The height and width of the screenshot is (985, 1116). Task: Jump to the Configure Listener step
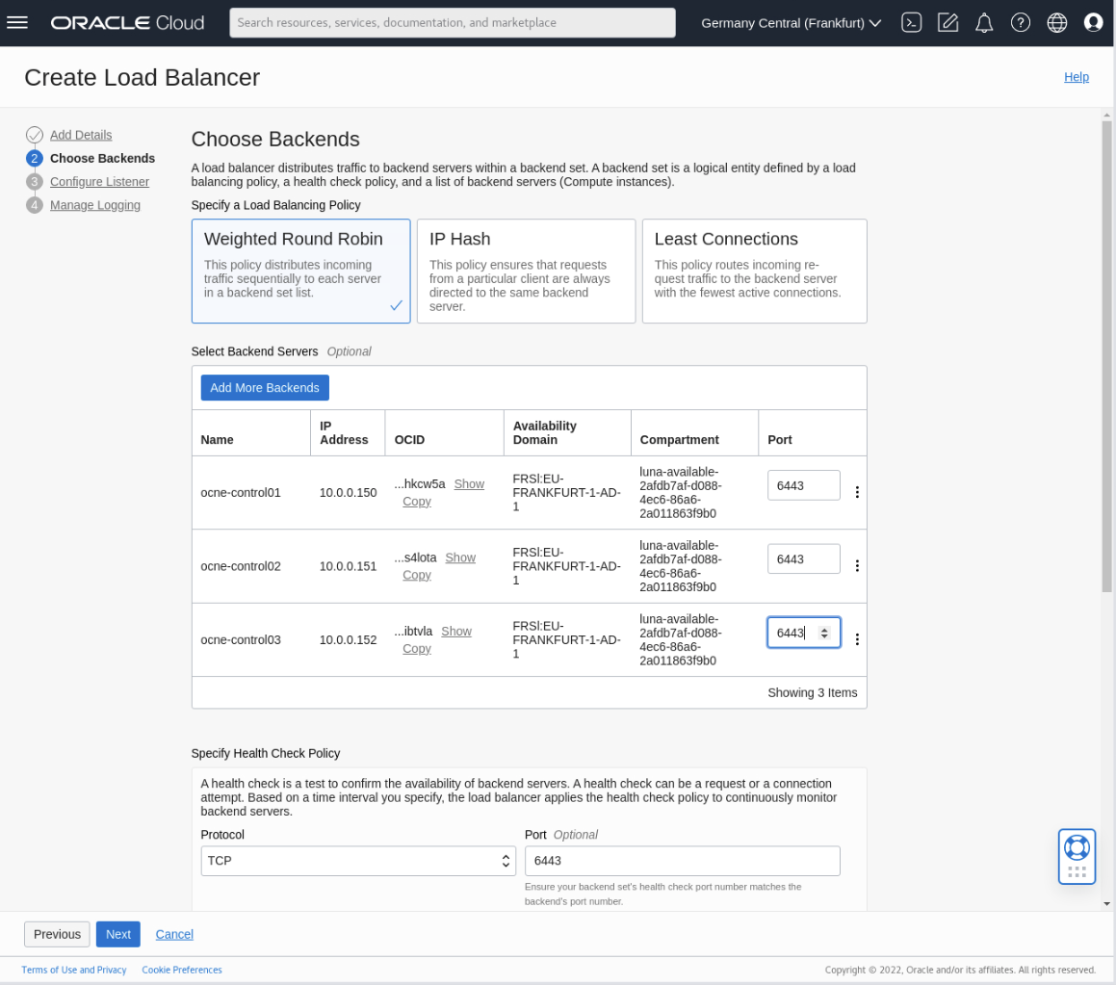pos(99,181)
